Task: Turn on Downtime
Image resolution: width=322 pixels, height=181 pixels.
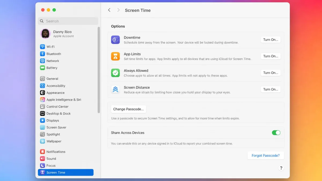Action: (270, 40)
